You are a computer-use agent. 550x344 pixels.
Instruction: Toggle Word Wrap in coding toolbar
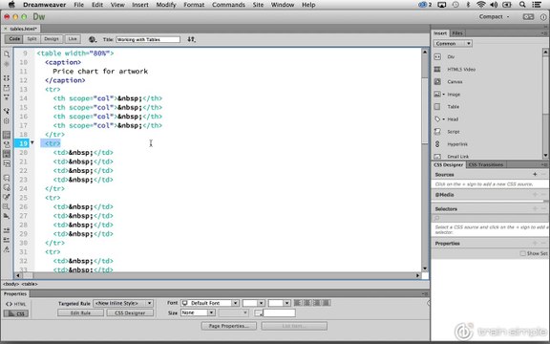pos(7,154)
